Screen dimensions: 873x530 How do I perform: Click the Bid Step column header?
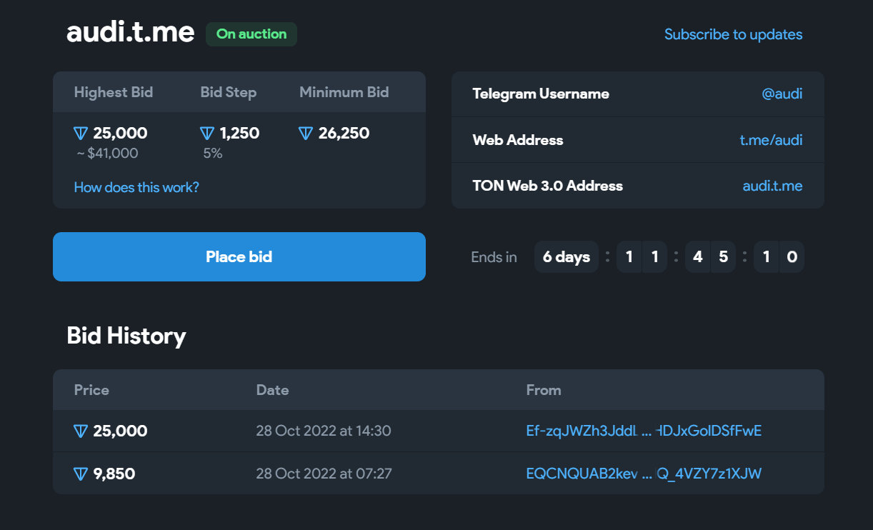pyautogui.click(x=229, y=92)
